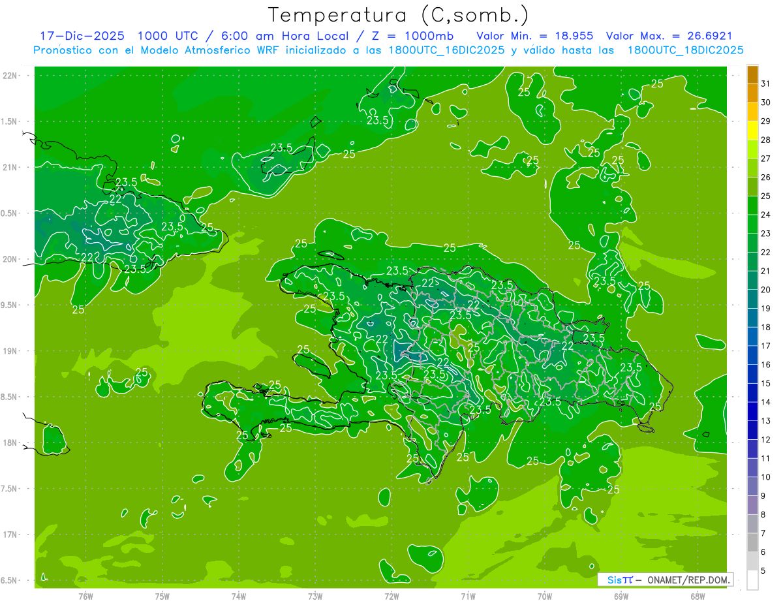Click the '17N' latitude axis label
Image resolution: width=783 pixels, height=605 pixels.
[10, 535]
